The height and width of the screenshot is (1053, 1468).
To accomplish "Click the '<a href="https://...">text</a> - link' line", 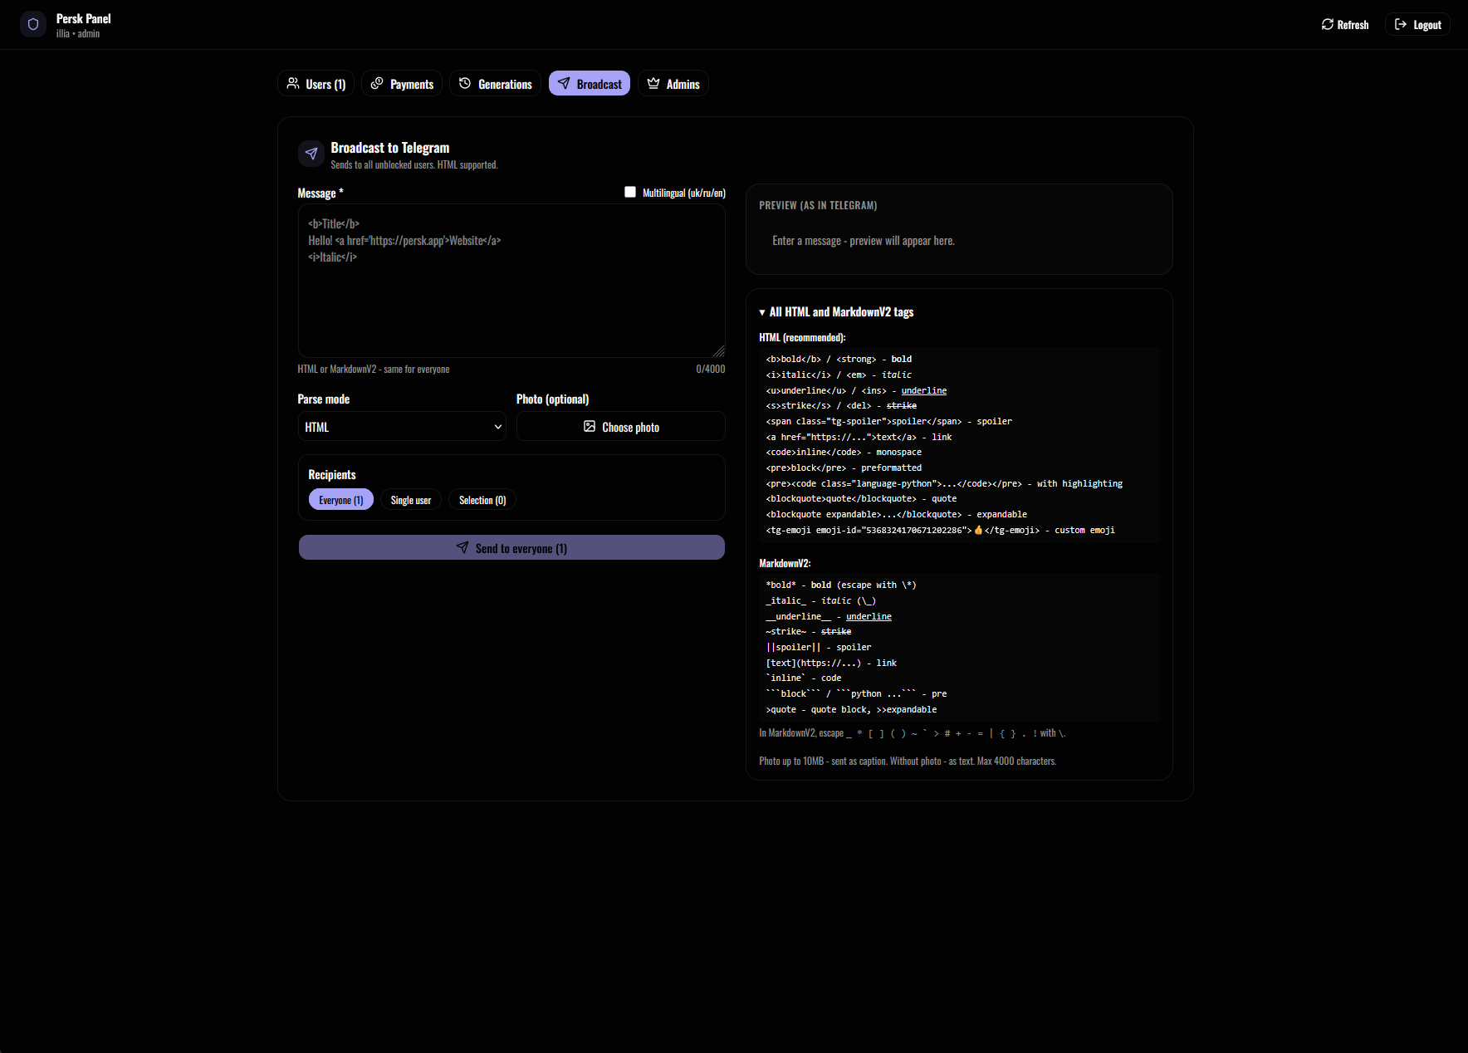I will 859,437.
